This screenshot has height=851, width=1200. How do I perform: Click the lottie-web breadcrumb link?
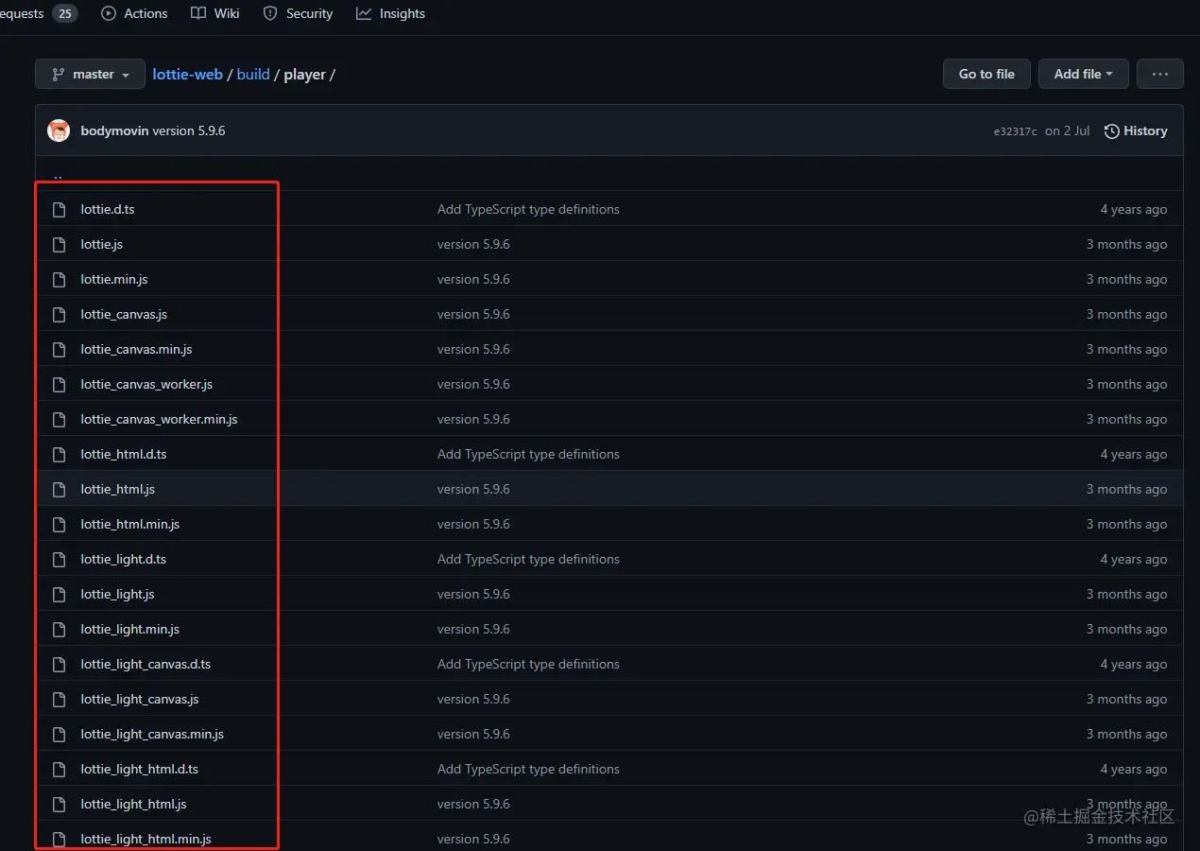187,74
